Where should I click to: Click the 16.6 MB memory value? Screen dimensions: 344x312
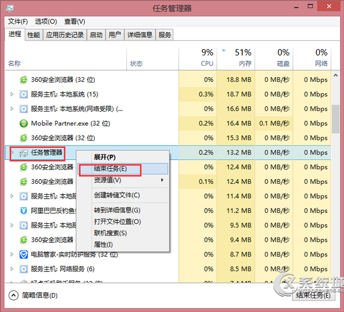[239, 109]
